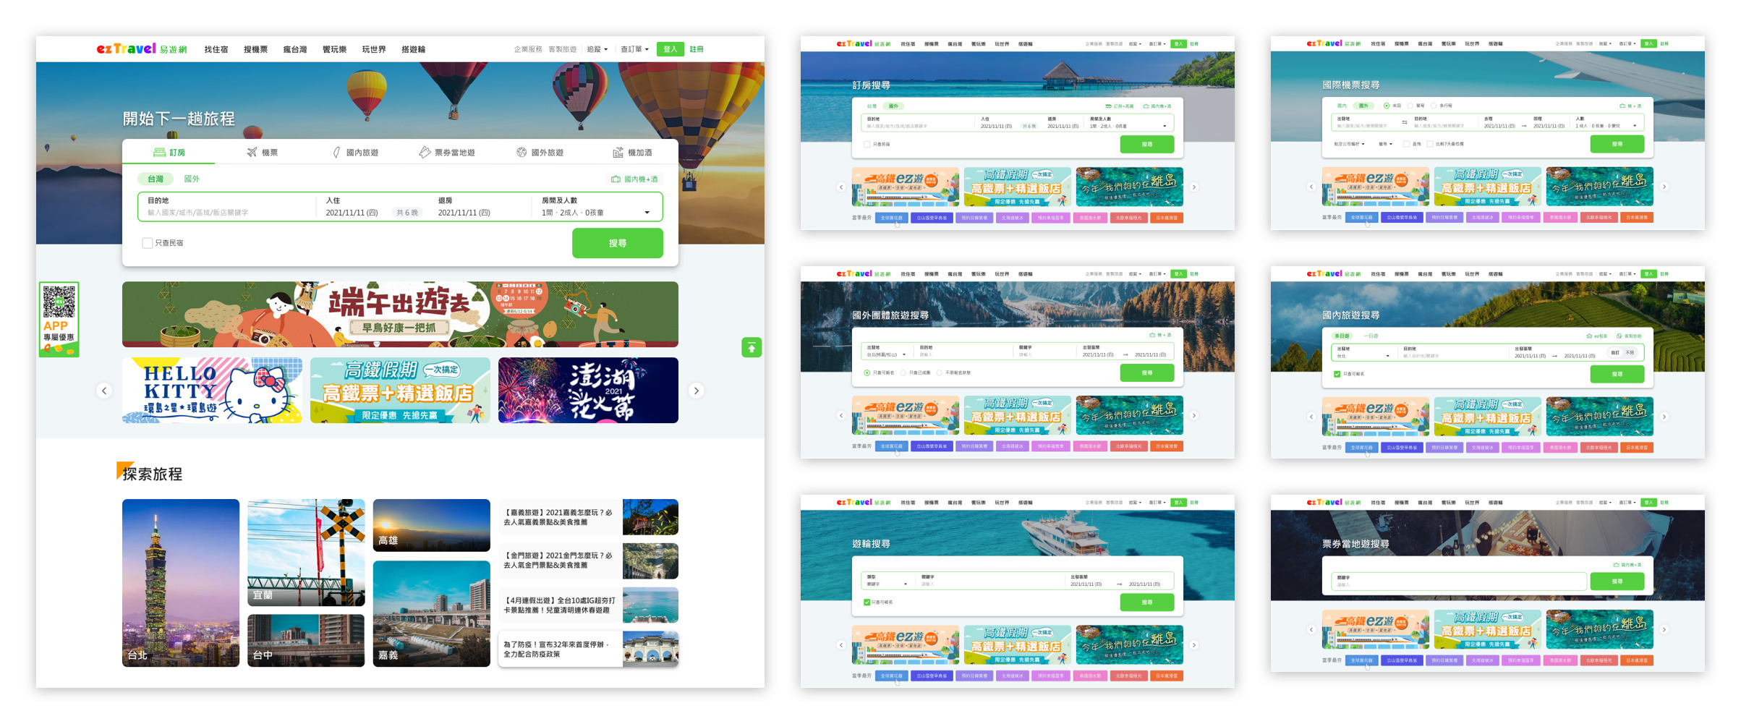The height and width of the screenshot is (724, 1741).
Task: Switch to the 一日遊 tab in 國內旅遊搜尋
Action: point(1370,336)
